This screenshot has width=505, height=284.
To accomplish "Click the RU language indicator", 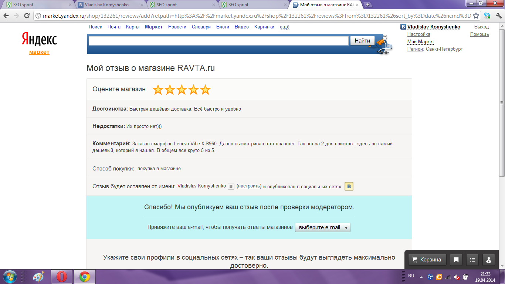I will [411, 276].
